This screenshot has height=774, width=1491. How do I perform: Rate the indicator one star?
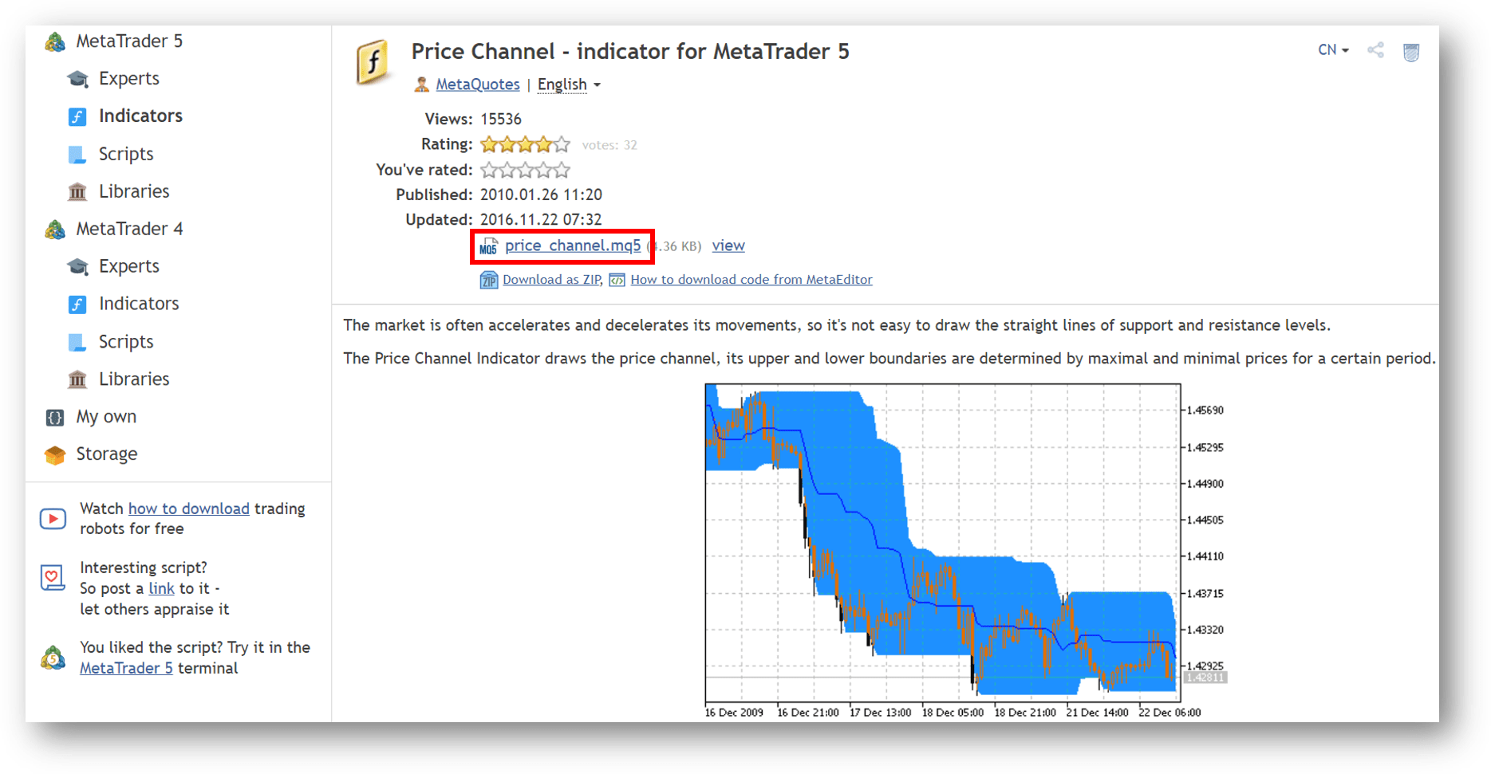click(489, 170)
